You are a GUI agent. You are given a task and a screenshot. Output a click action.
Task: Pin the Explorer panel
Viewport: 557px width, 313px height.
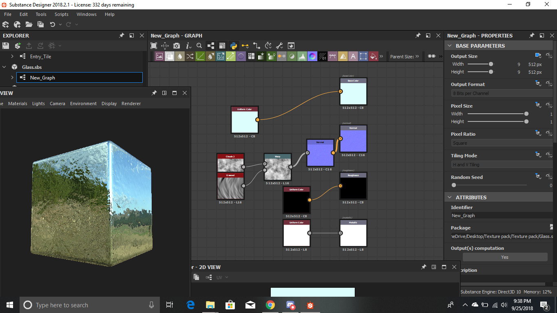click(x=122, y=35)
